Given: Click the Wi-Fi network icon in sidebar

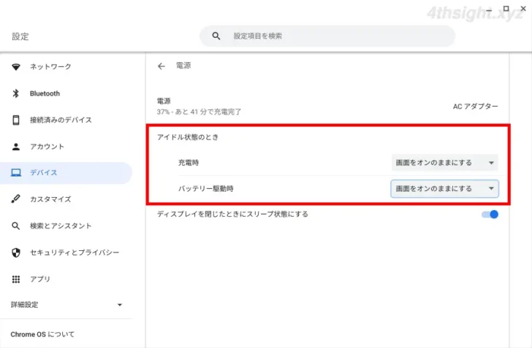Looking at the screenshot, I should click(16, 66).
